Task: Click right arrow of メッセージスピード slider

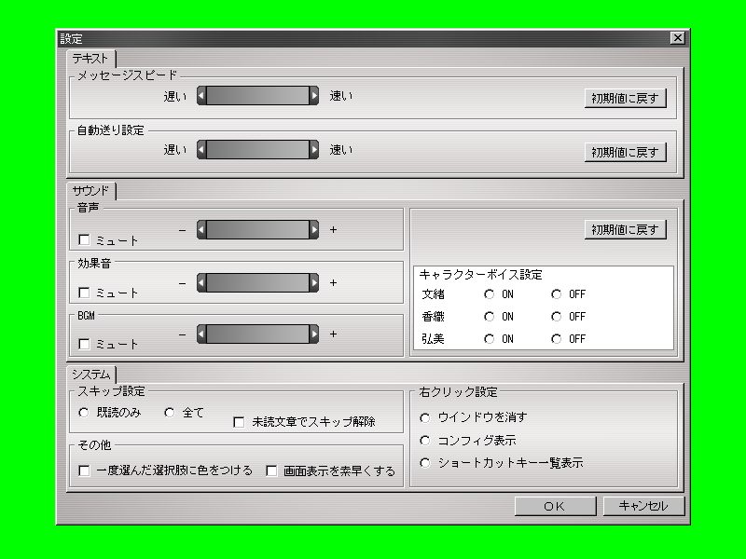Action: (314, 96)
